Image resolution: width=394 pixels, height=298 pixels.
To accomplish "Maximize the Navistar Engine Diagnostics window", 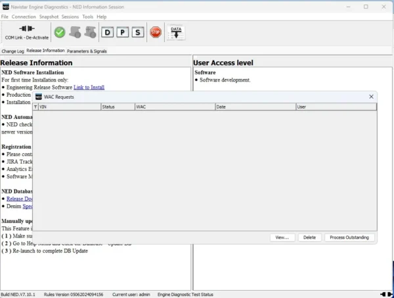I will pyautogui.click(x=366, y=7).
